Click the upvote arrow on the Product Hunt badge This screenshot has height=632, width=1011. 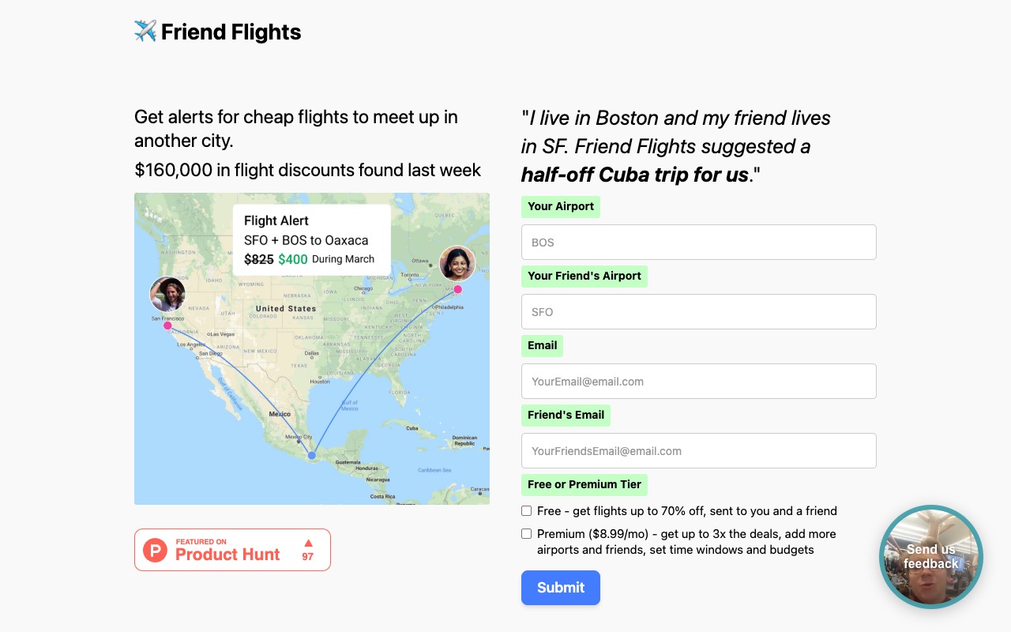tap(308, 543)
